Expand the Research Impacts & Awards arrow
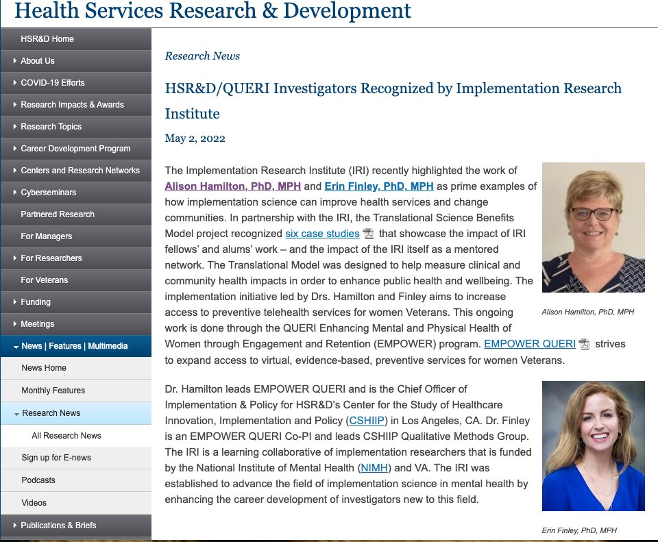Image resolution: width=658 pixels, height=542 pixels. 15,104
